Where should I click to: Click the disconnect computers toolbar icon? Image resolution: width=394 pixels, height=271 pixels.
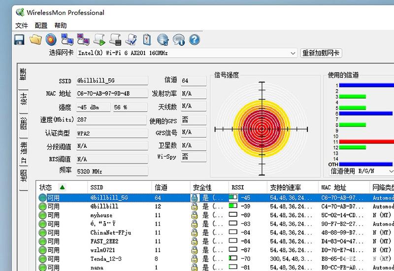[83, 39]
